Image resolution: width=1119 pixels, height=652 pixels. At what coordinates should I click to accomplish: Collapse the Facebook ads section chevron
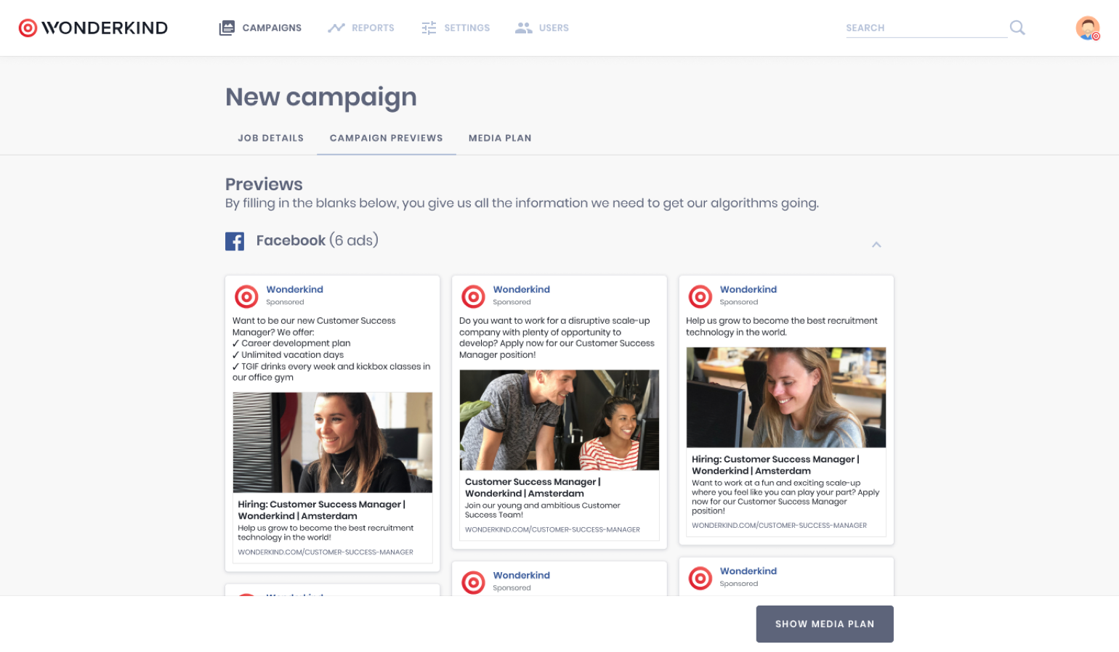tap(876, 245)
